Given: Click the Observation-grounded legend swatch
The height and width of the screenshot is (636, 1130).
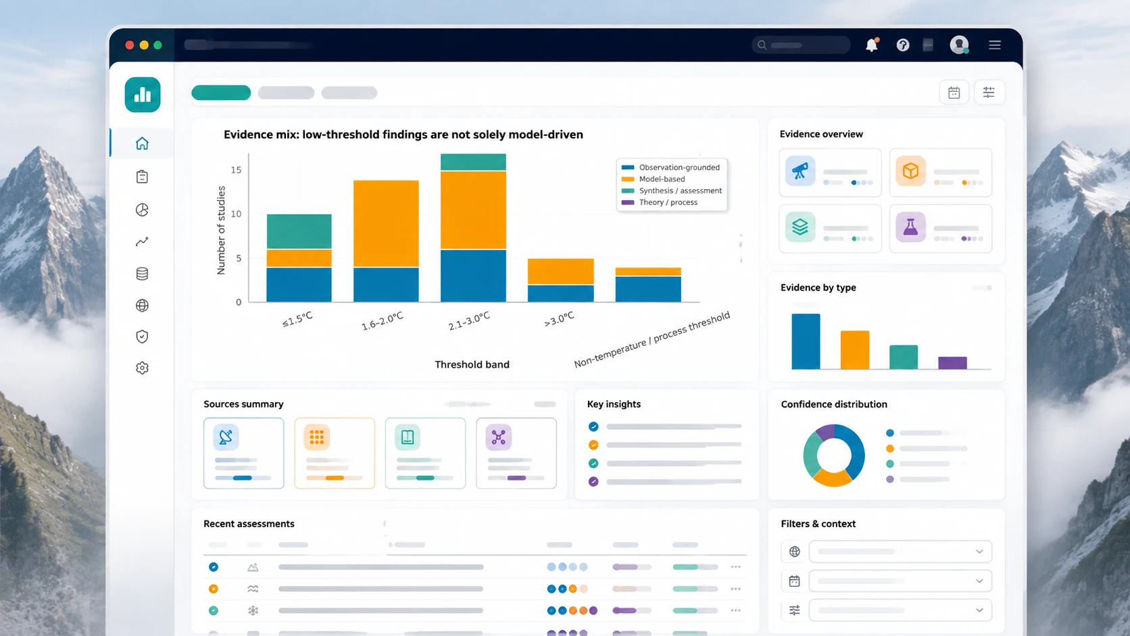Looking at the screenshot, I should coord(628,168).
